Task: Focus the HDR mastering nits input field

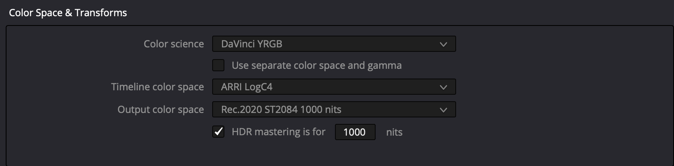Action: [x=354, y=132]
